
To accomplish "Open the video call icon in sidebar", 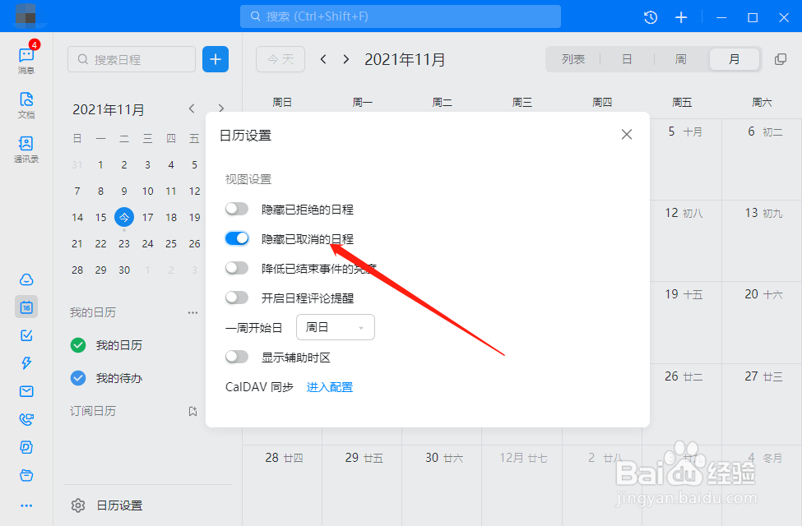I will [25, 419].
